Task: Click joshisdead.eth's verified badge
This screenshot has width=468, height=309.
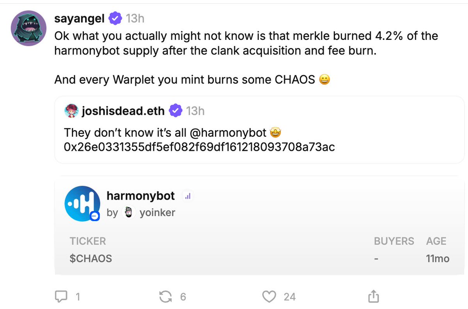Action: click(175, 111)
